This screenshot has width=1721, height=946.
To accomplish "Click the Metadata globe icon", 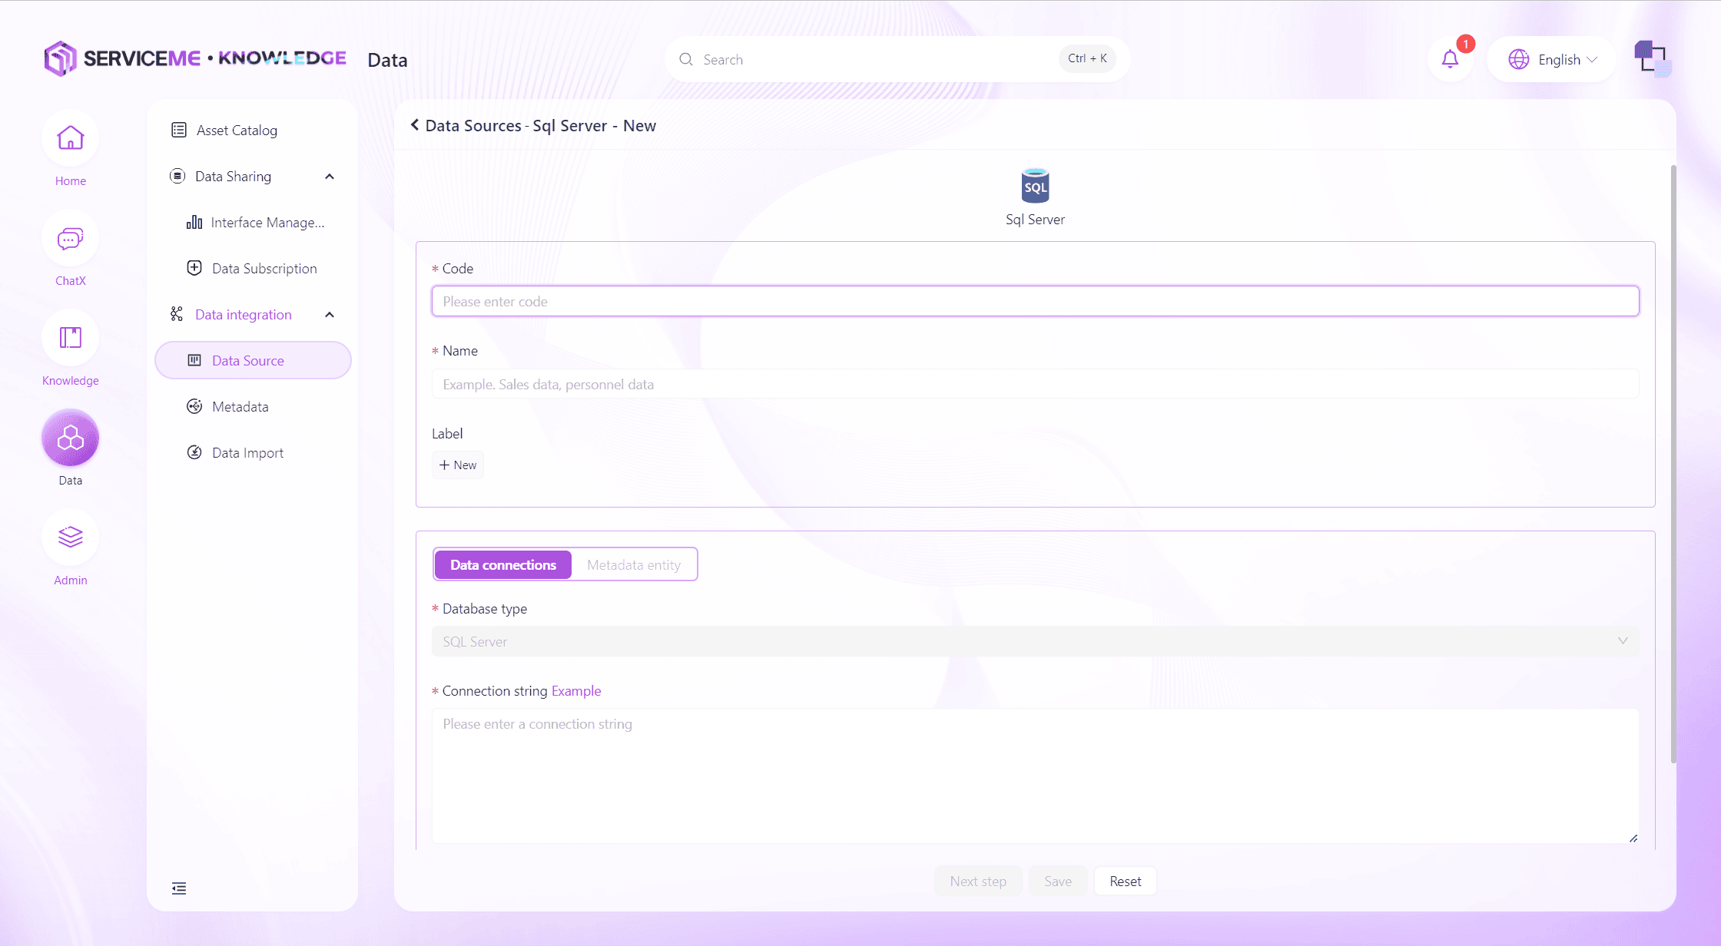I will coord(194,406).
